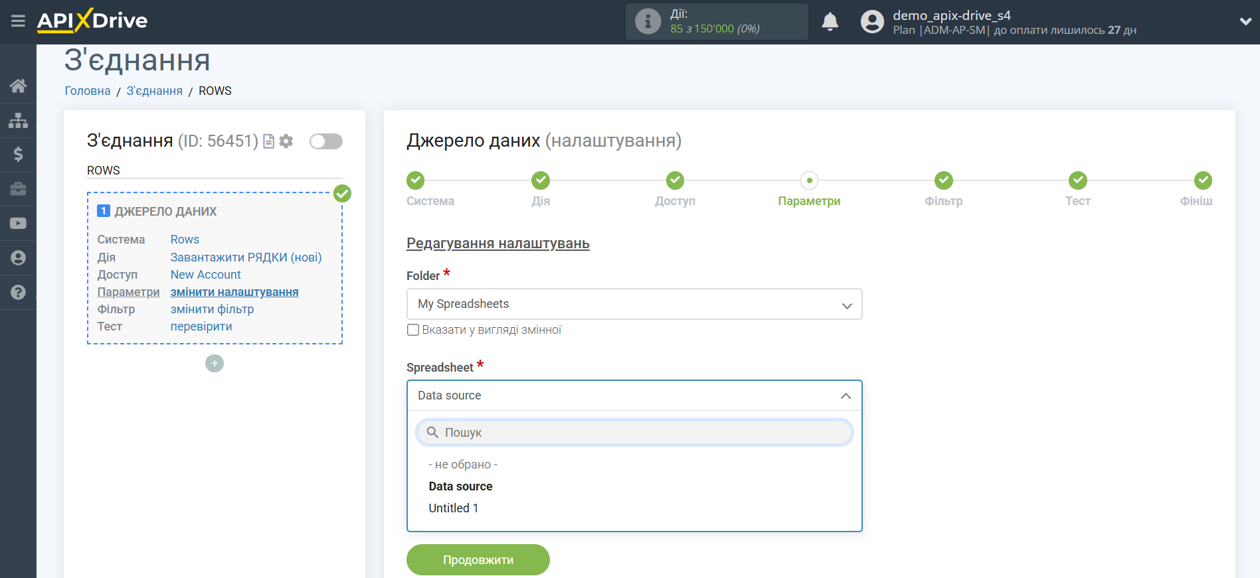1260x578 pixels.
Task: Expand the account menu chevron
Action: (x=1245, y=21)
